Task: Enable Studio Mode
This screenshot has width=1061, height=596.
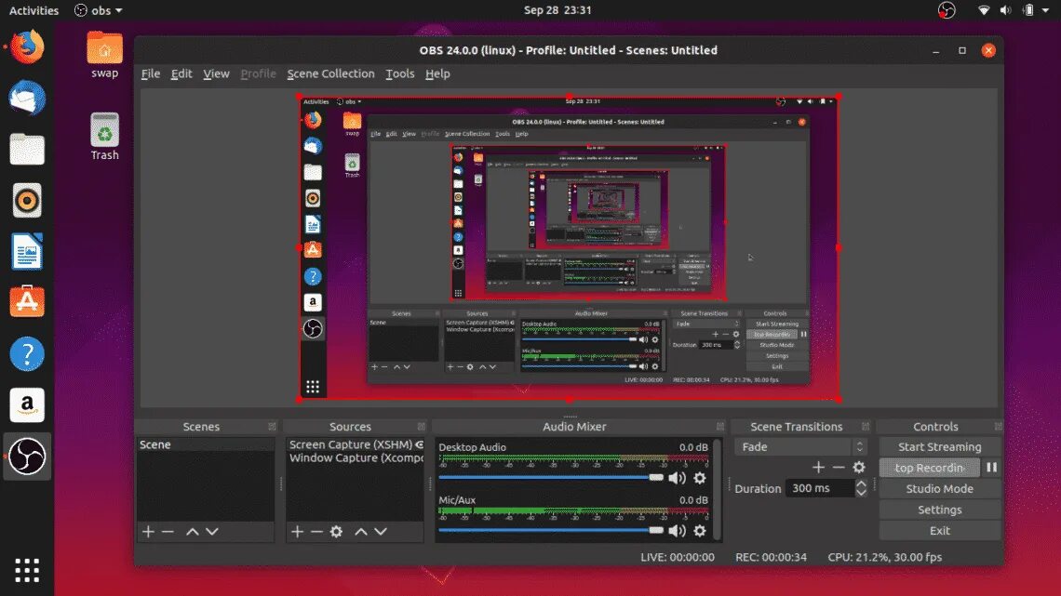Action: pos(939,488)
